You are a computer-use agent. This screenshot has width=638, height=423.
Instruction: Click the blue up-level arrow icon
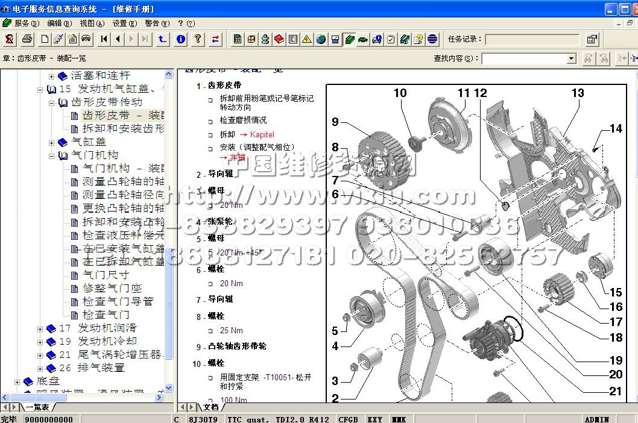click(163, 39)
